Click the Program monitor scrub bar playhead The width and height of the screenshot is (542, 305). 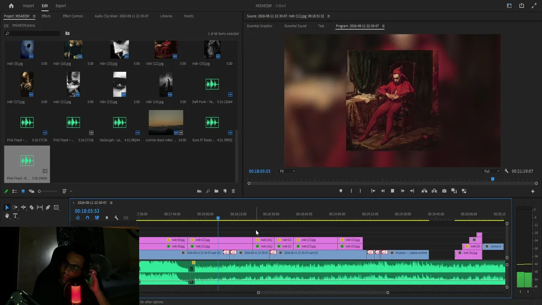(x=492, y=179)
